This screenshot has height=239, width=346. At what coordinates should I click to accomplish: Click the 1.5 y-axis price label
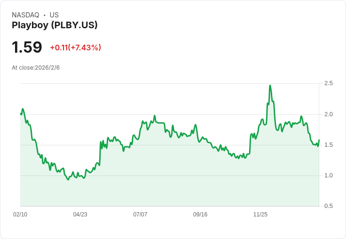(x=329, y=145)
